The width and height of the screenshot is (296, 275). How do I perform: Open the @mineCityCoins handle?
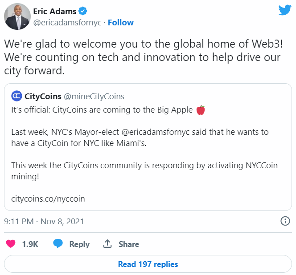tap(95, 96)
